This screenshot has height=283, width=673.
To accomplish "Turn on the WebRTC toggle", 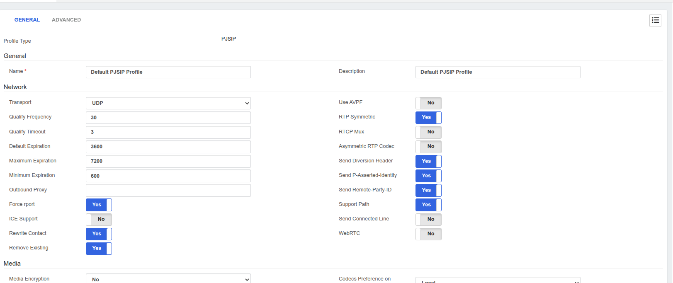I will (428, 234).
